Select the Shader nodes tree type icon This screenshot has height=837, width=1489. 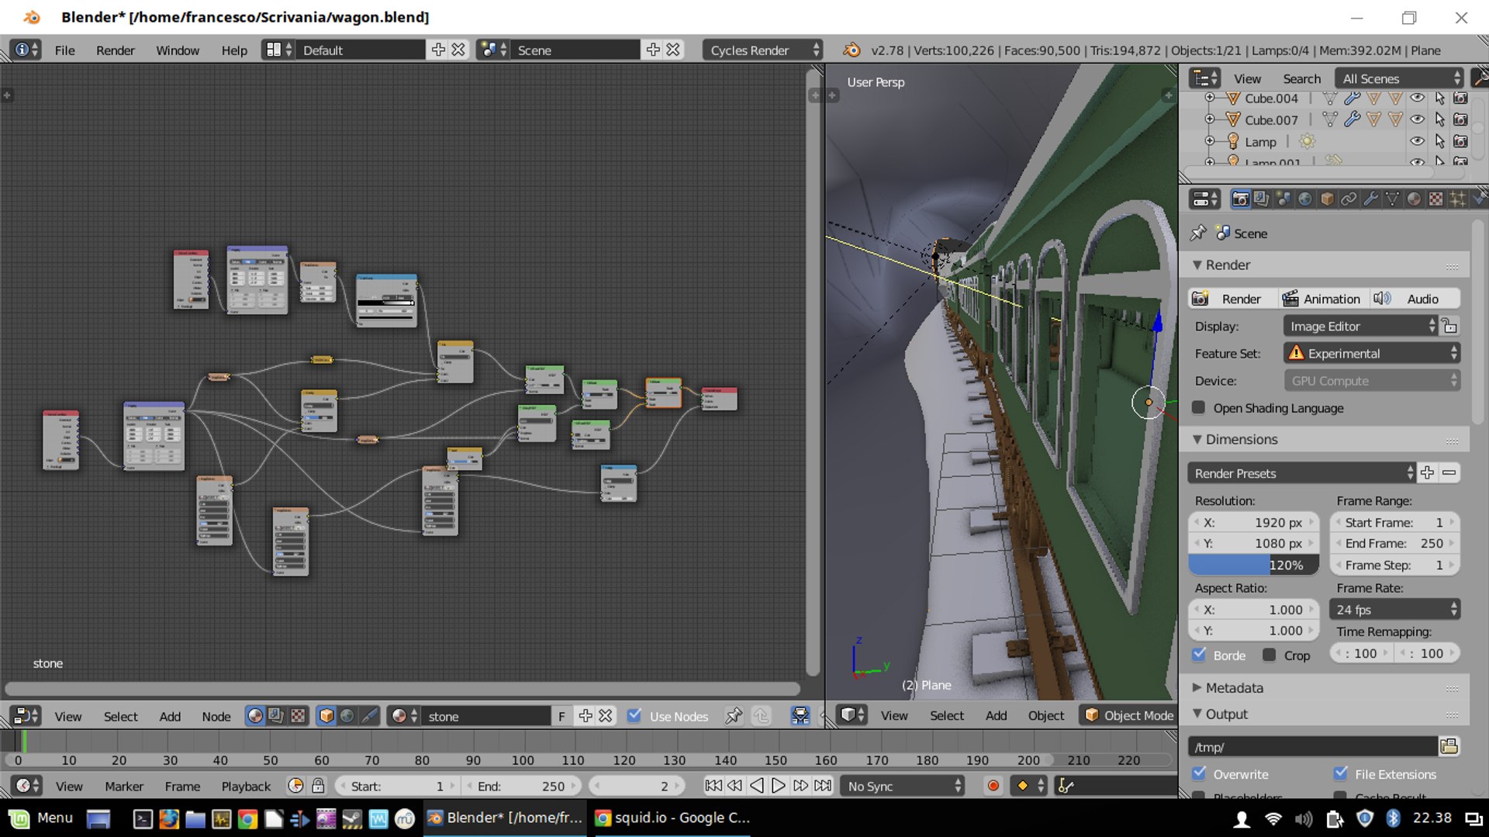pyautogui.click(x=255, y=716)
